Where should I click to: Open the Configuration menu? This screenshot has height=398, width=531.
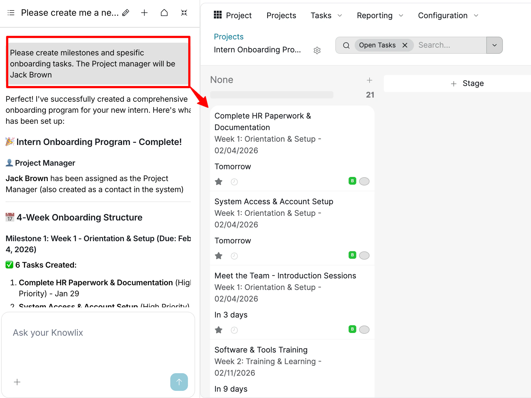pos(448,15)
